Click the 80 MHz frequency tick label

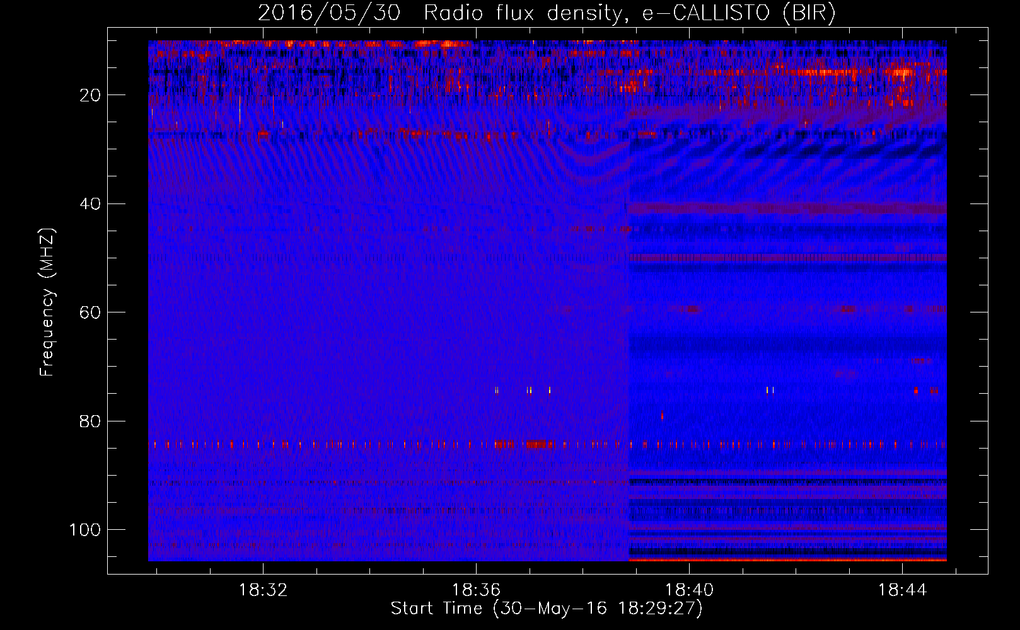91,421
